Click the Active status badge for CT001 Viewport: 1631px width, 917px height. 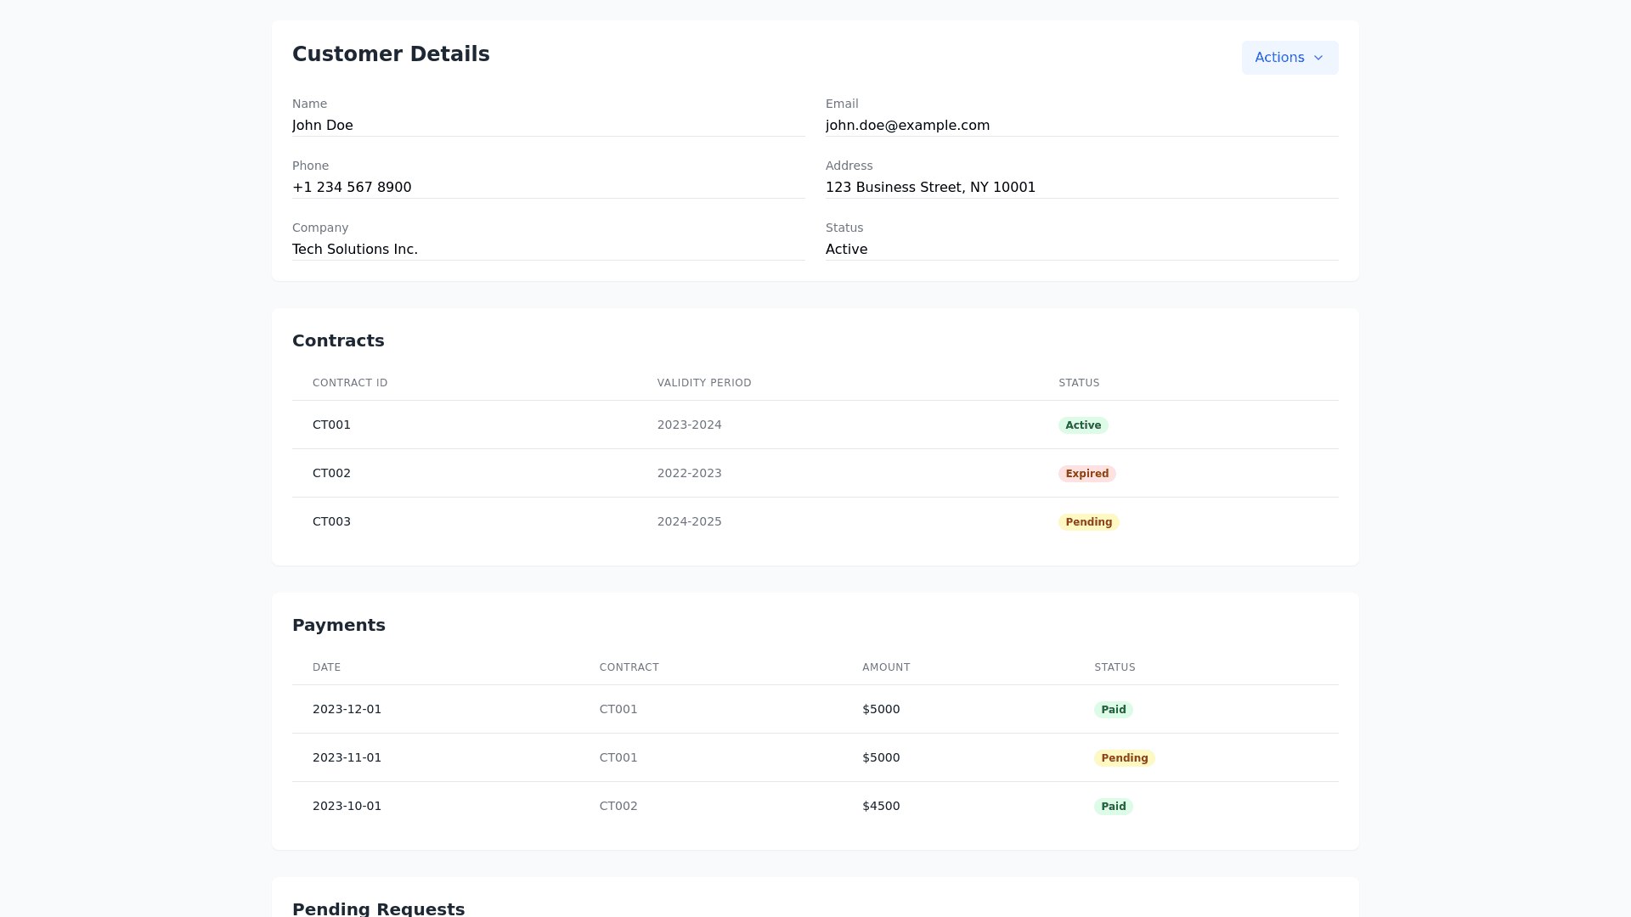pyautogui.click(x=1082, y=425)
